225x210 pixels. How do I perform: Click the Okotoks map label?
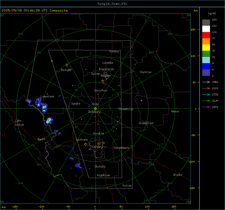[x=100, y=167]
